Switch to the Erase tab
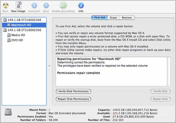This screenshot has width=176, height=123. tap(113, 18)
